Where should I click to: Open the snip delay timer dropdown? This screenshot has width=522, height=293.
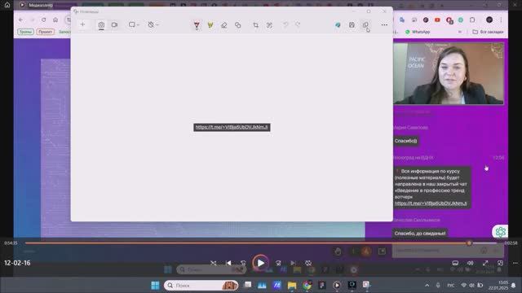(153, 24)
